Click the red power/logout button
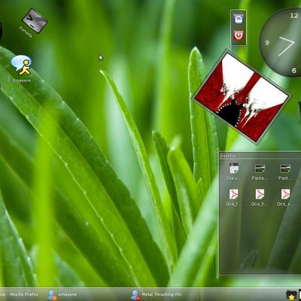The image size is (301, 301). [x=239, y=35]
